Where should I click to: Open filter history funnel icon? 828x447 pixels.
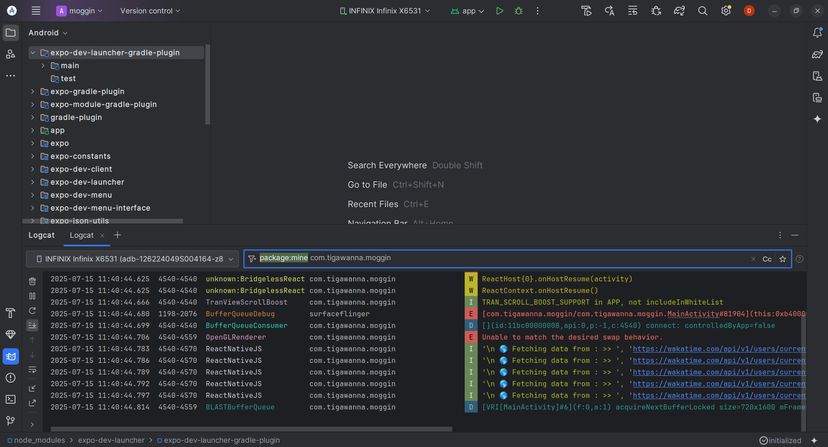tap(252, 258)
